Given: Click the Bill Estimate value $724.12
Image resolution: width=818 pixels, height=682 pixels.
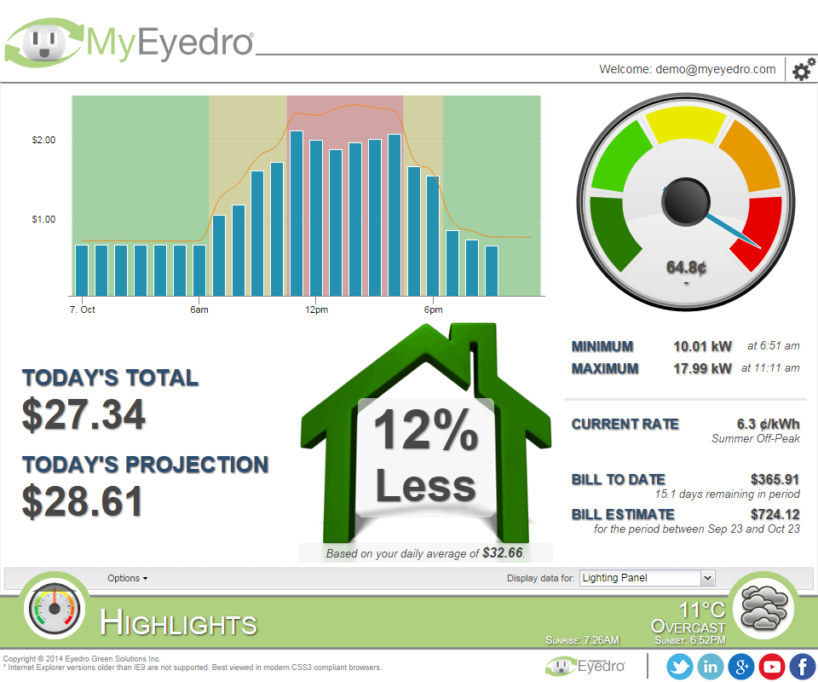Looking at the screenshot, I should 775,514.
